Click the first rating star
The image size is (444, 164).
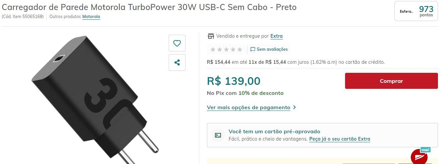coord(213,49)
